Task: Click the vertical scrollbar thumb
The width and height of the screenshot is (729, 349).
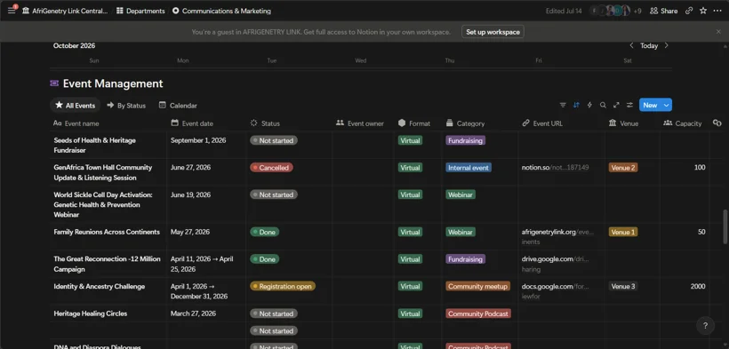Action: click(725, 226)
